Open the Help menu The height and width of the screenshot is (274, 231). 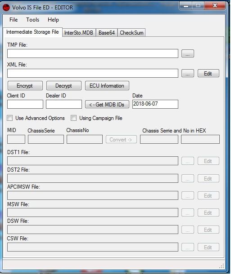pos(53,20)
